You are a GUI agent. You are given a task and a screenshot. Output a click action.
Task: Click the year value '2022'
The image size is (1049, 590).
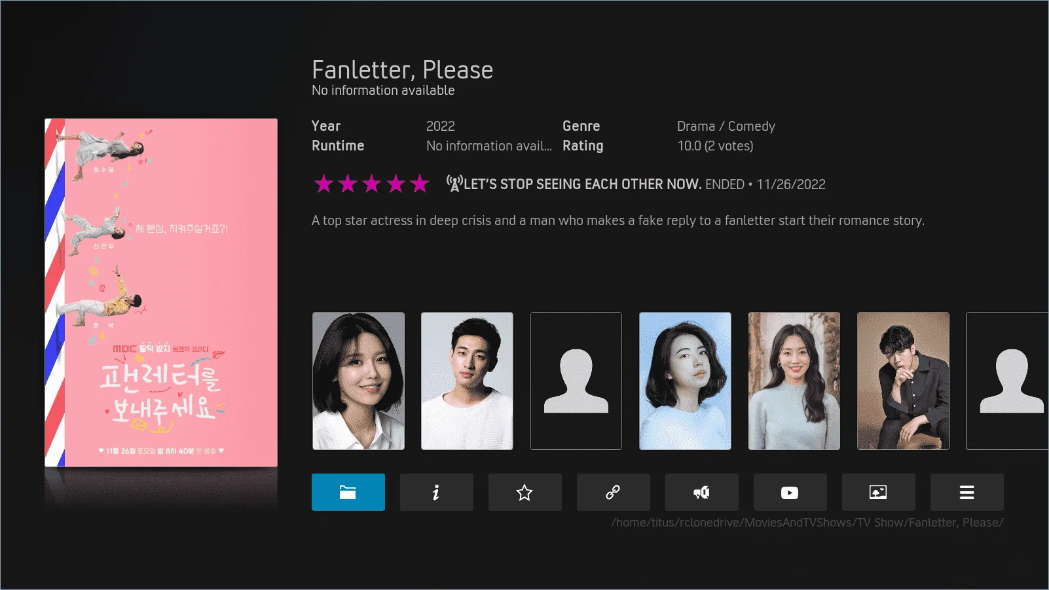(441, 126)
